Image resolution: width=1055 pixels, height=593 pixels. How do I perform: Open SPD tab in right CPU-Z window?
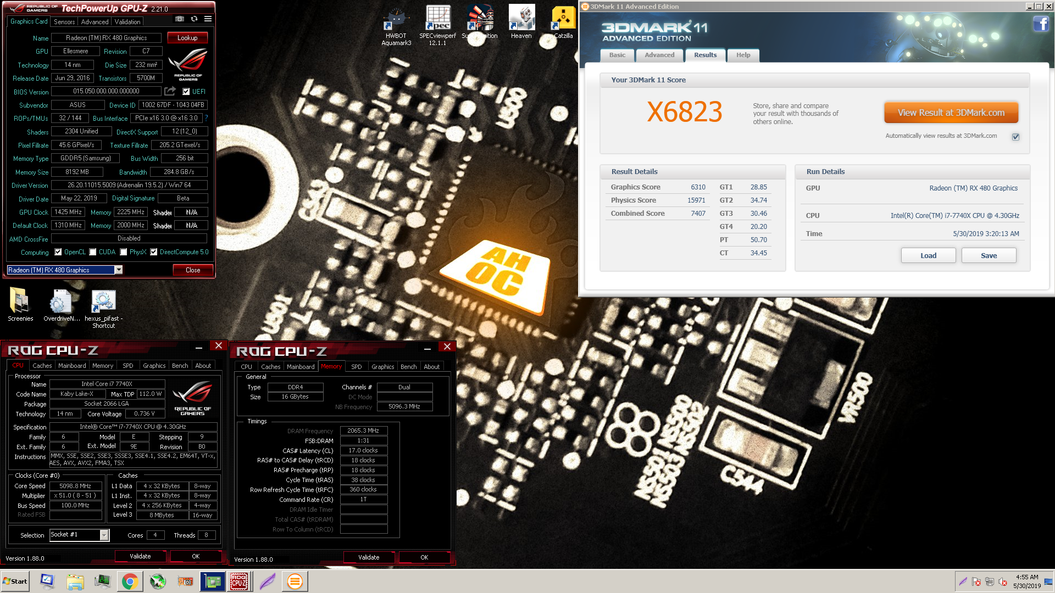357,367
